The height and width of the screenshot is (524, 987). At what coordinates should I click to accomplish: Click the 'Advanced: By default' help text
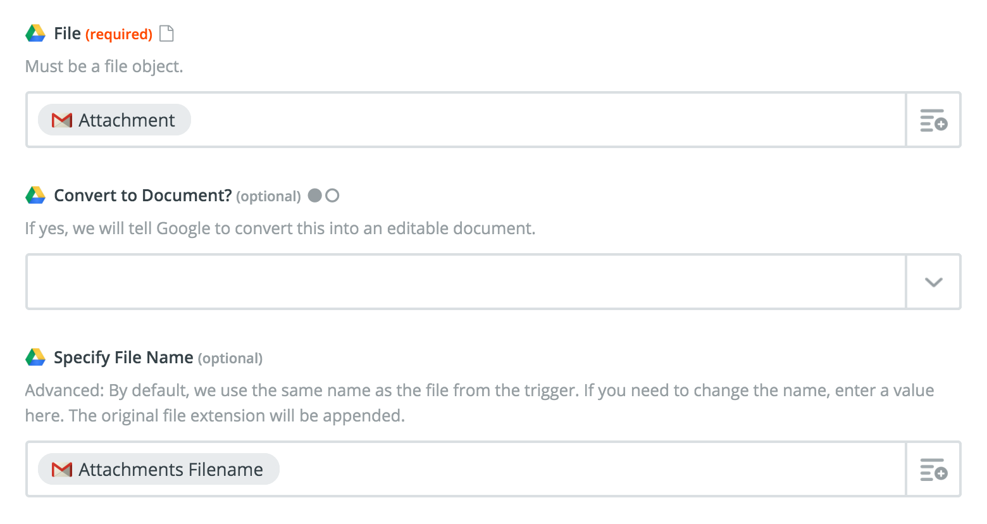point(480,403)
